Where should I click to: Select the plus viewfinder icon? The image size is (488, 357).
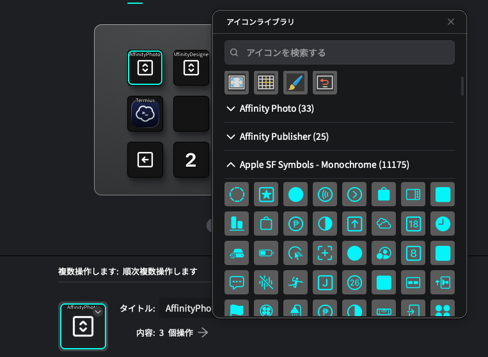(325, 253)
